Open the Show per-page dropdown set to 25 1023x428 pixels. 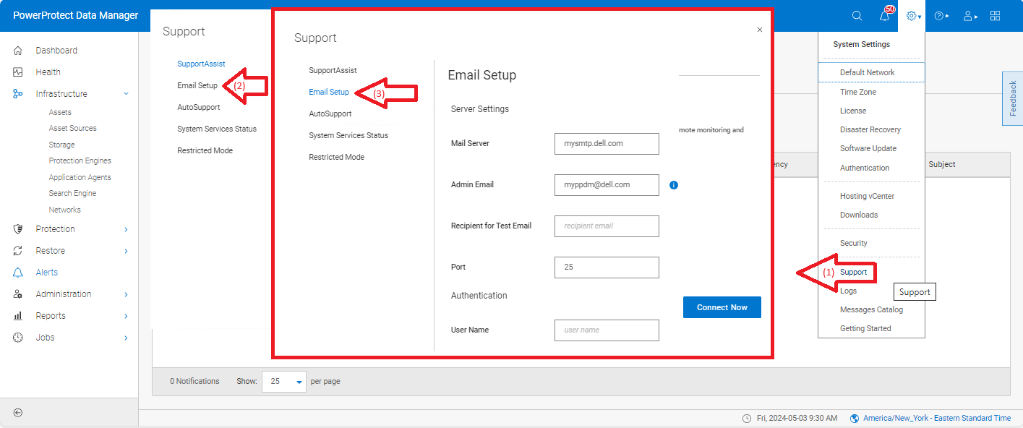click(283, 381)
